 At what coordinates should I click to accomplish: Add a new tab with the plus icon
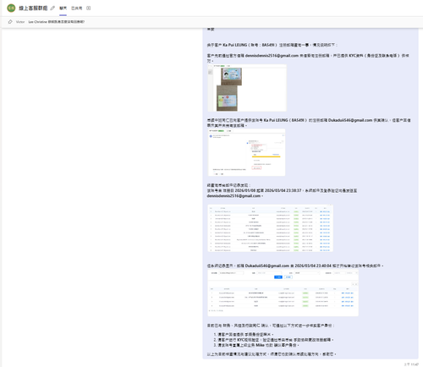(x=89, y=8)
